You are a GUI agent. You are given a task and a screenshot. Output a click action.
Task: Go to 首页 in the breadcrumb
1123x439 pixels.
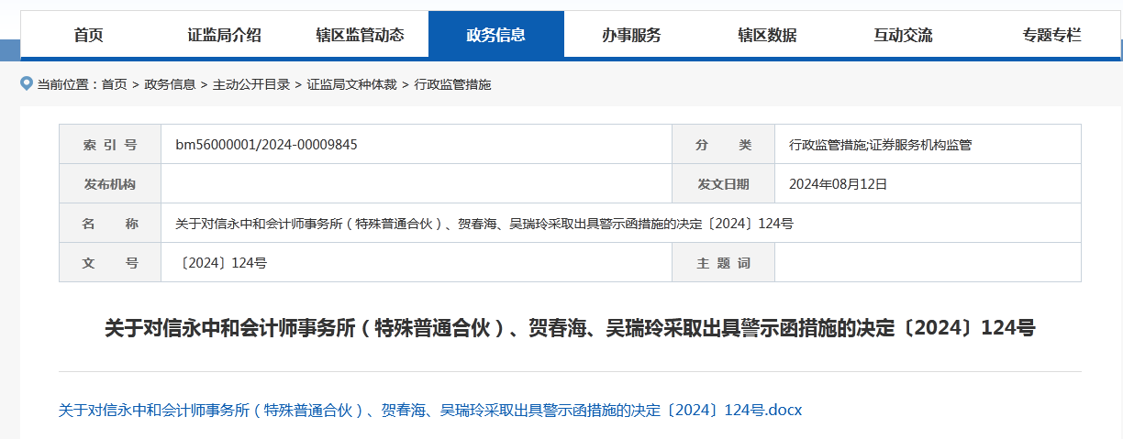pos(115,84)
